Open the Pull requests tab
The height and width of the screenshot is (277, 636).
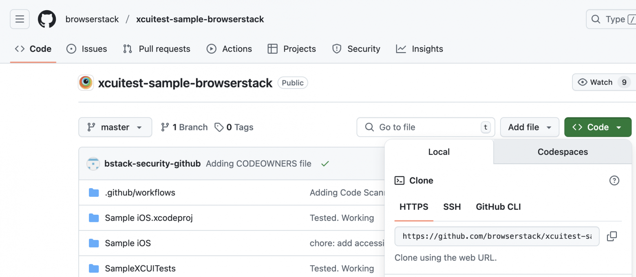[x=157, y=49]
